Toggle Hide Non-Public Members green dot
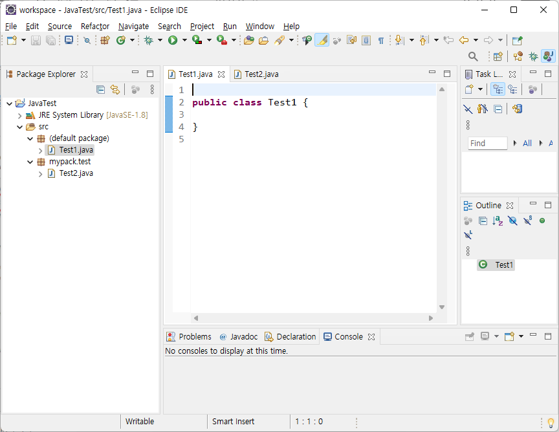 point(542,221)
